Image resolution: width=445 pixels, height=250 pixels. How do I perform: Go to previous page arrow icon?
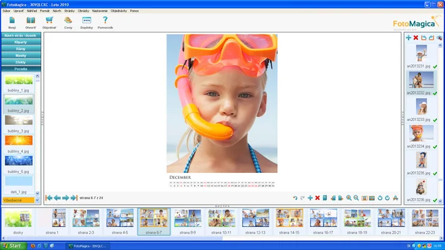(57, 198)
